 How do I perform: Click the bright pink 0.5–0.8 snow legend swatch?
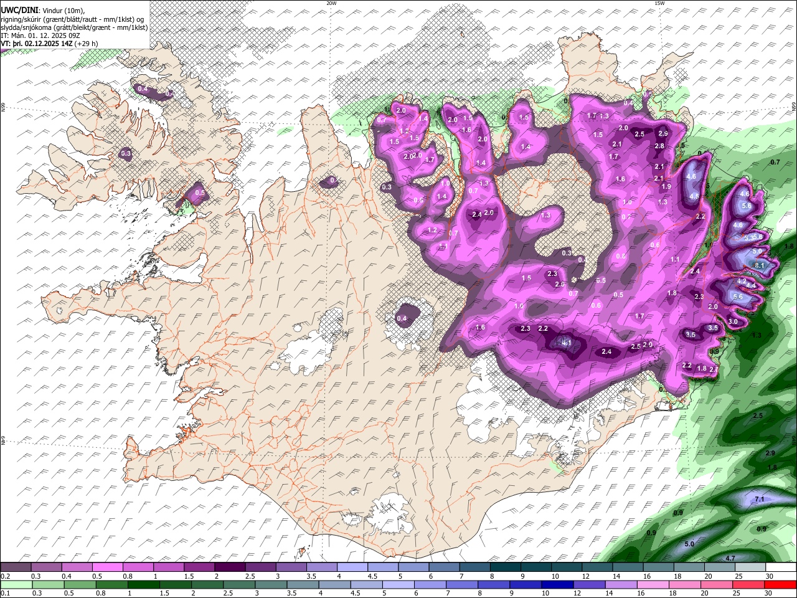107,567
